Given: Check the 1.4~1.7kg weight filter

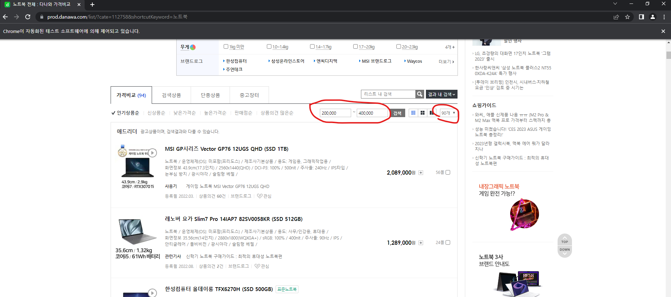Looking at the screenshot, I should (x=312, y=47).
